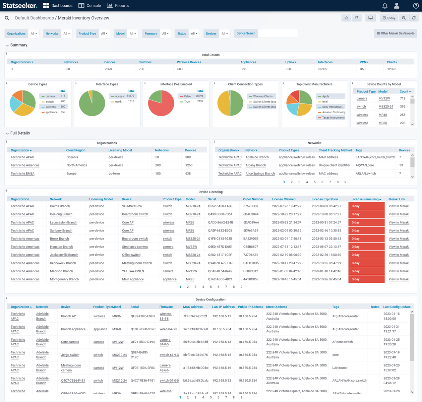Open notifications via the bell icon
Viewport: 422px width, 402px height.
pyautogui.click(x=385, y=5)
